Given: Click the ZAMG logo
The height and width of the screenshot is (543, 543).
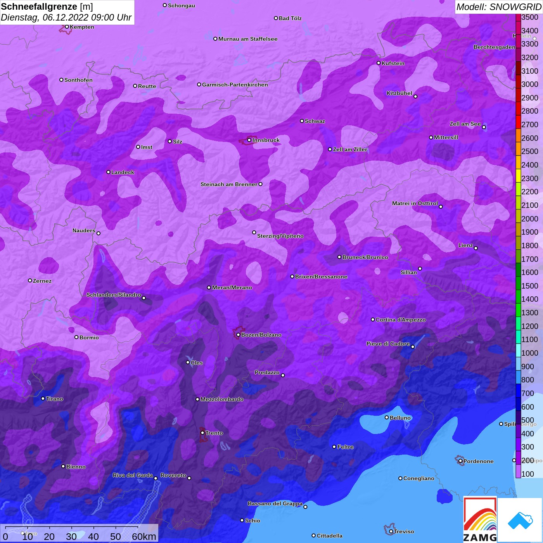Looking at the screenshot, I should tap(480, 520).
